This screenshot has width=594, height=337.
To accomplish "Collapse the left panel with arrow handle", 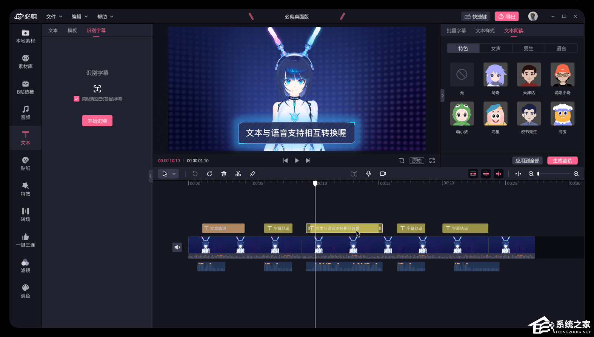I will 151,176.
